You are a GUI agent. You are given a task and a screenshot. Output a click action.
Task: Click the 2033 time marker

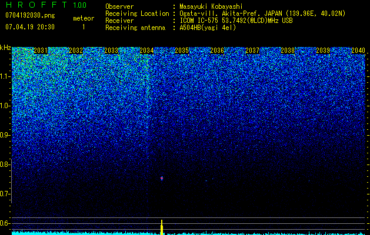click(x=111, y=51)
